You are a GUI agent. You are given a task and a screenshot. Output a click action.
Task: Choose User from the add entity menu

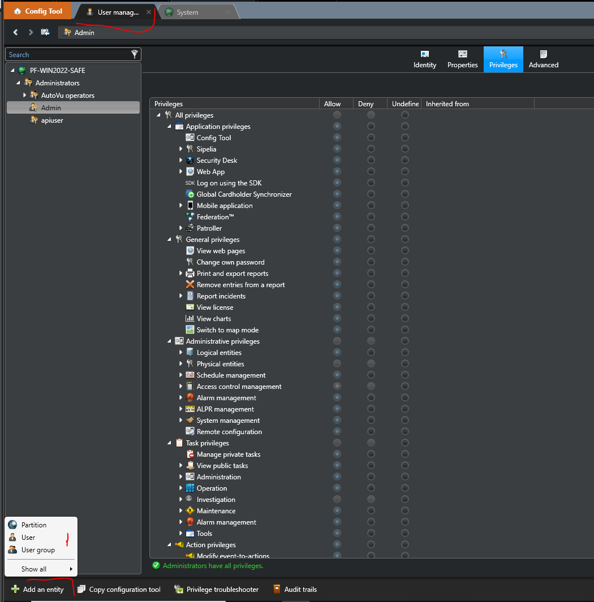point(28,537)
